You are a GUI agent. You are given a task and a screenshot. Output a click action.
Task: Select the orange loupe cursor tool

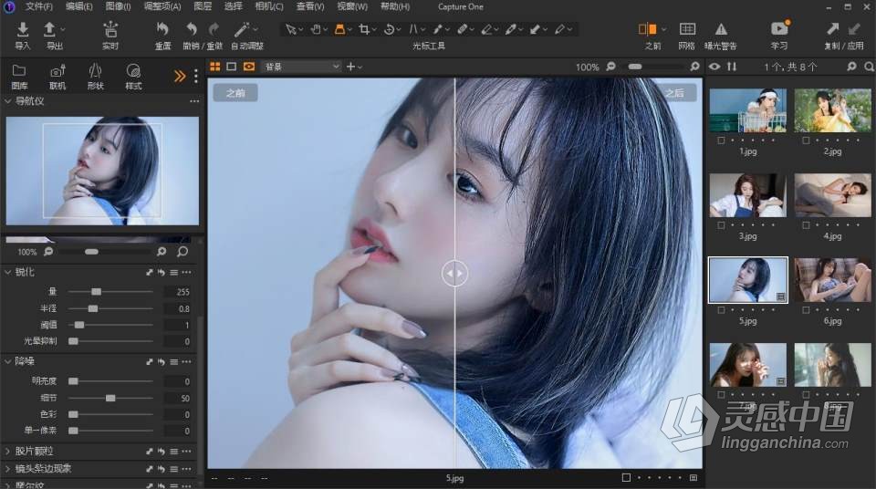click(x=339, y=29)
